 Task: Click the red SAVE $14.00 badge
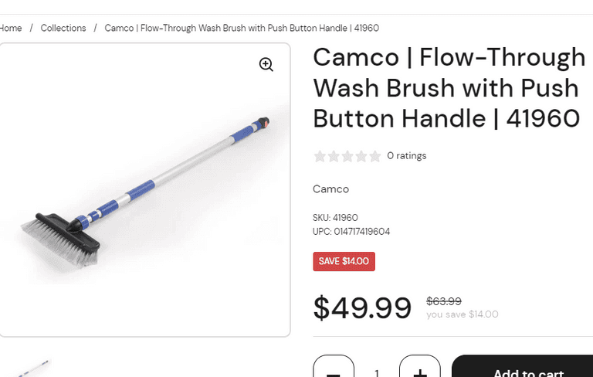[x=344, y=261]
